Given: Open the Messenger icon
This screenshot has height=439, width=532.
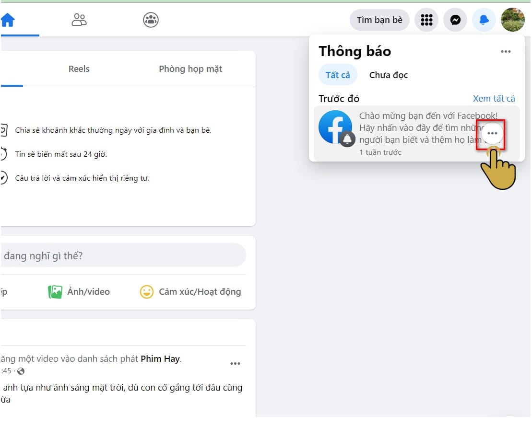Looking at the screenshot, I should pos(455,20).
